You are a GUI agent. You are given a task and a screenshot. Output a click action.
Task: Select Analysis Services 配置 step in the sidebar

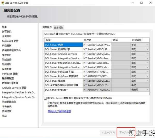pyautogui.click(x=14, y=88)
